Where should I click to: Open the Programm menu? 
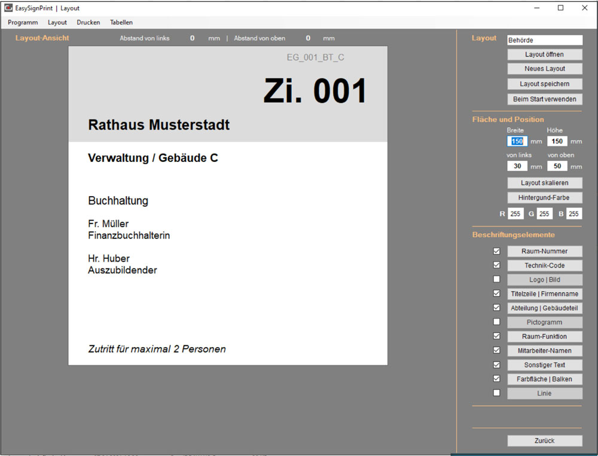pos(23,22)
